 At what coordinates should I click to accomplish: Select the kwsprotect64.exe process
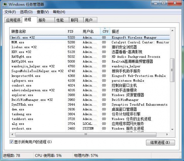[90, 76]
